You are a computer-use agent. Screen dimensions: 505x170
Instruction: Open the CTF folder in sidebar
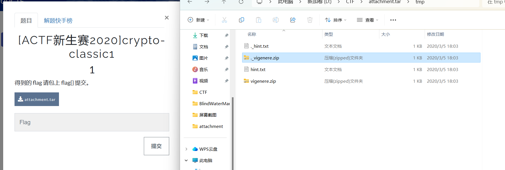click(203, 92)
